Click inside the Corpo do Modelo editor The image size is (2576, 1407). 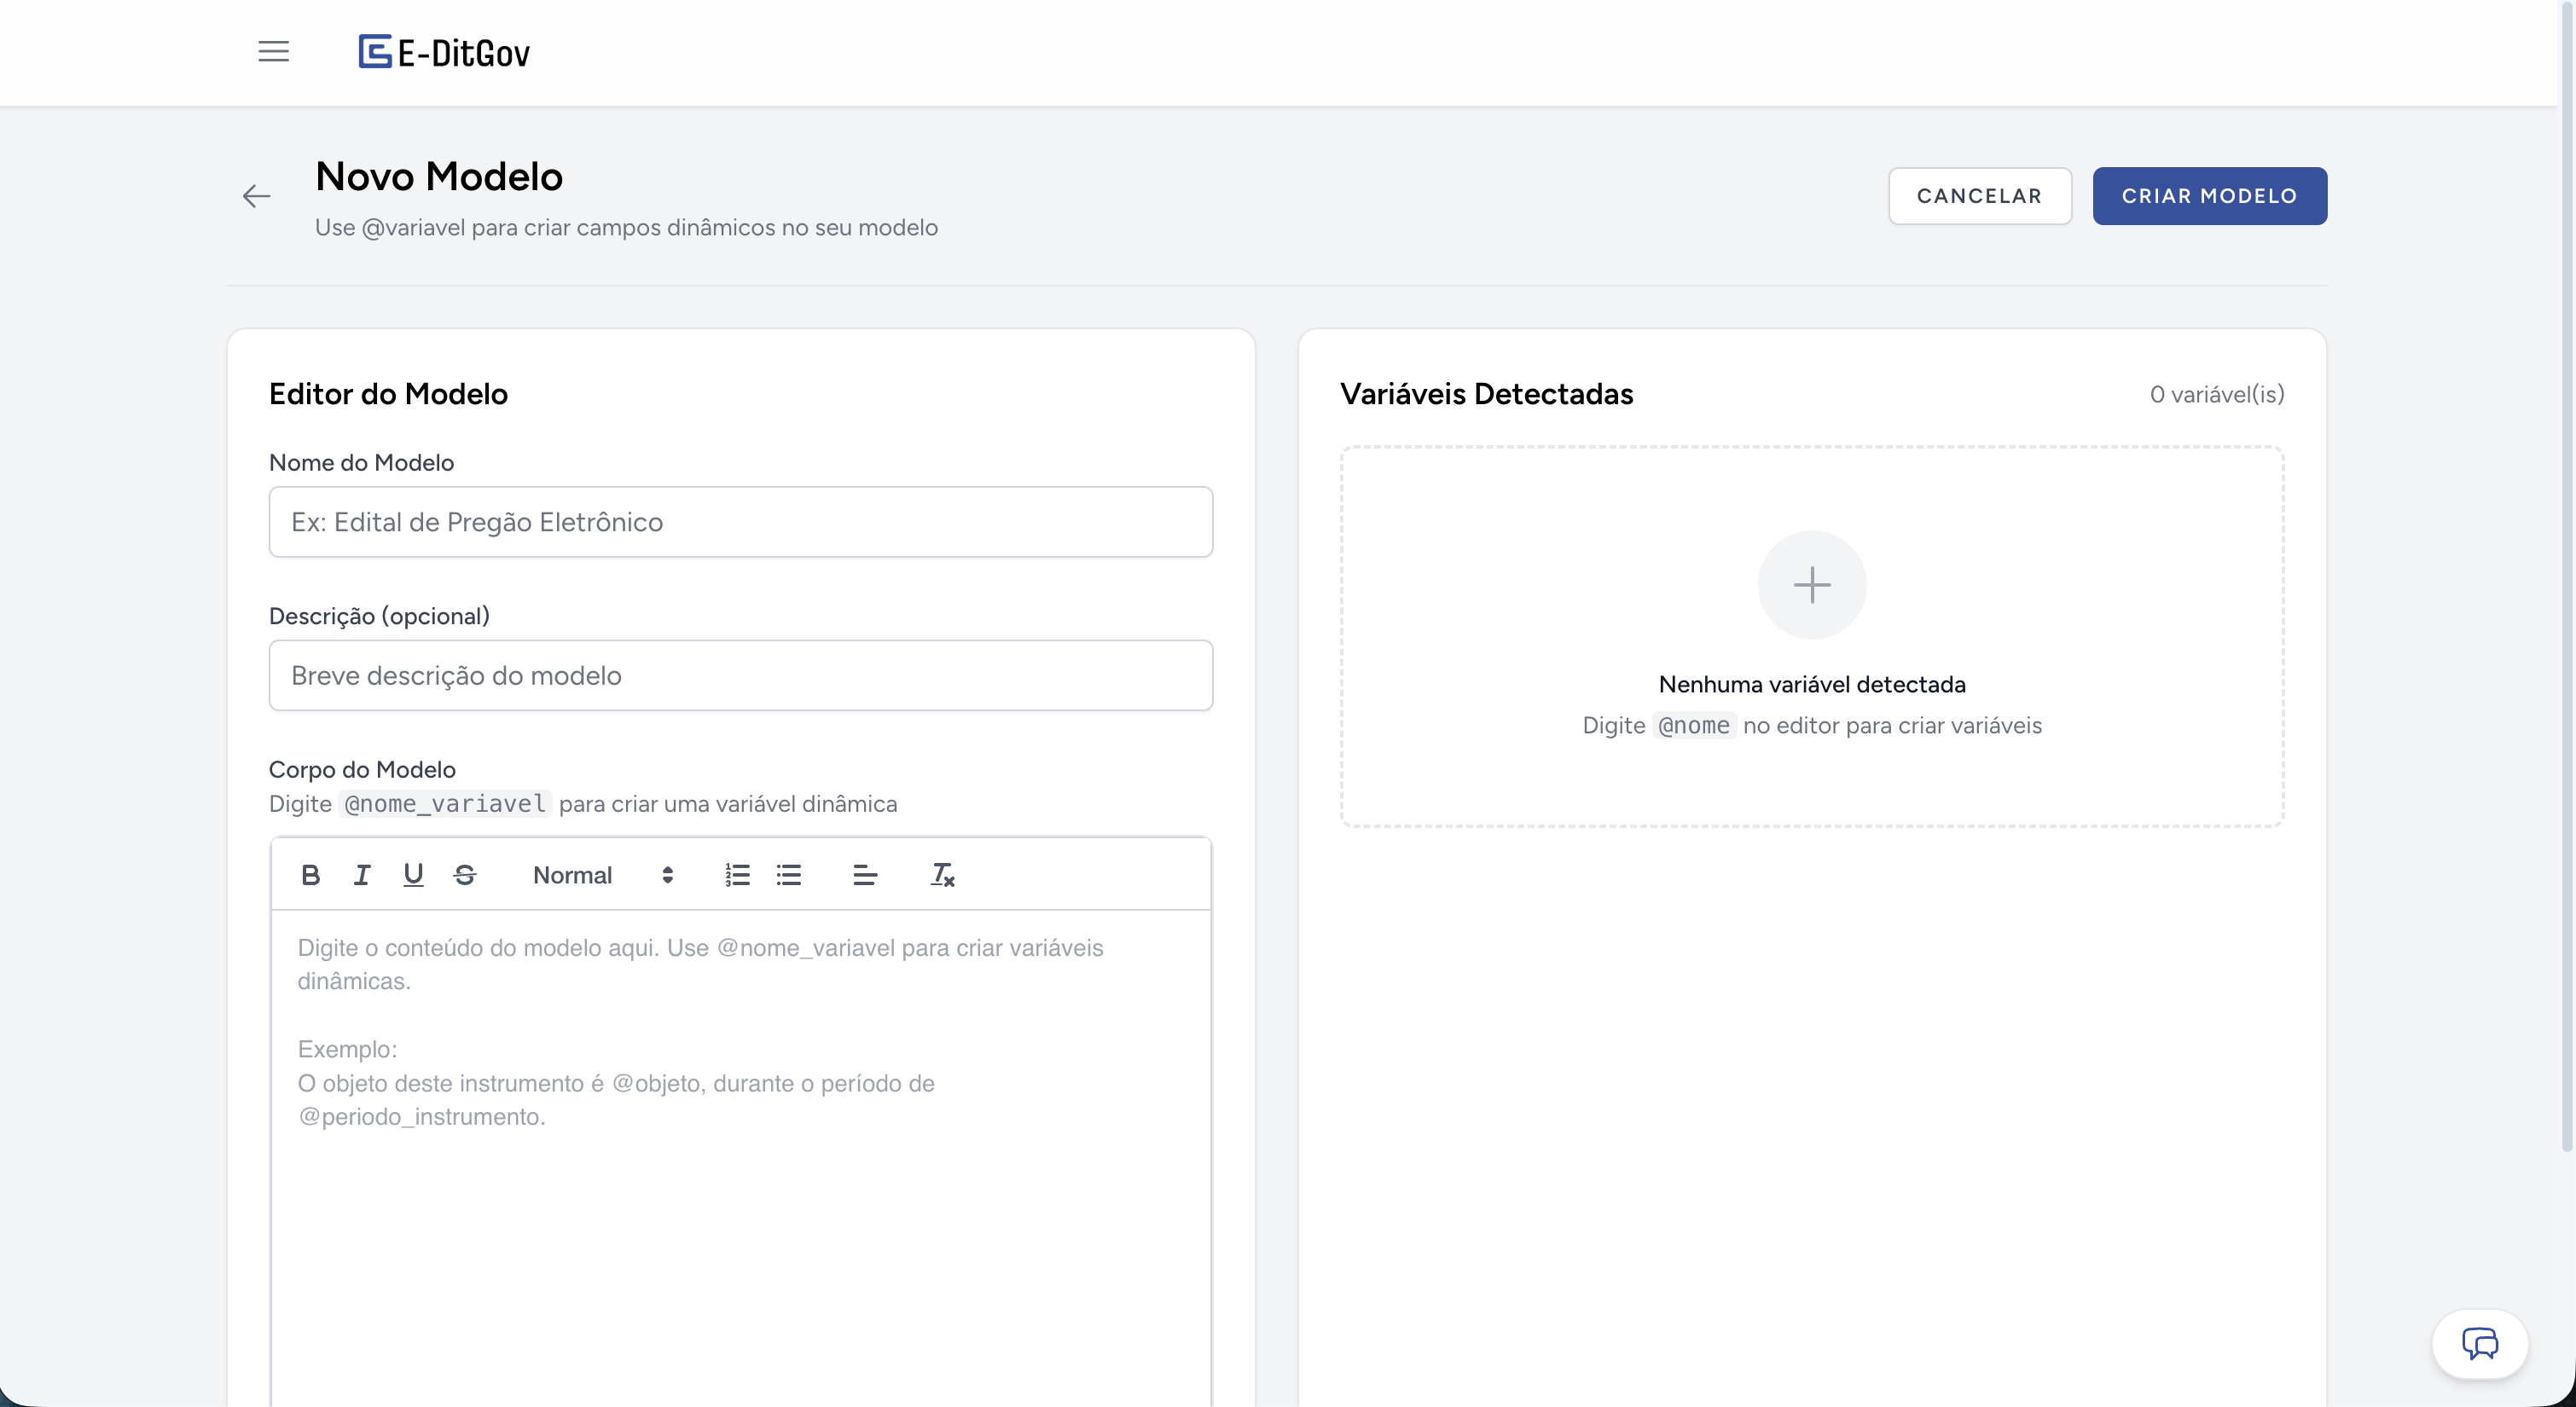pos(740,1200)
